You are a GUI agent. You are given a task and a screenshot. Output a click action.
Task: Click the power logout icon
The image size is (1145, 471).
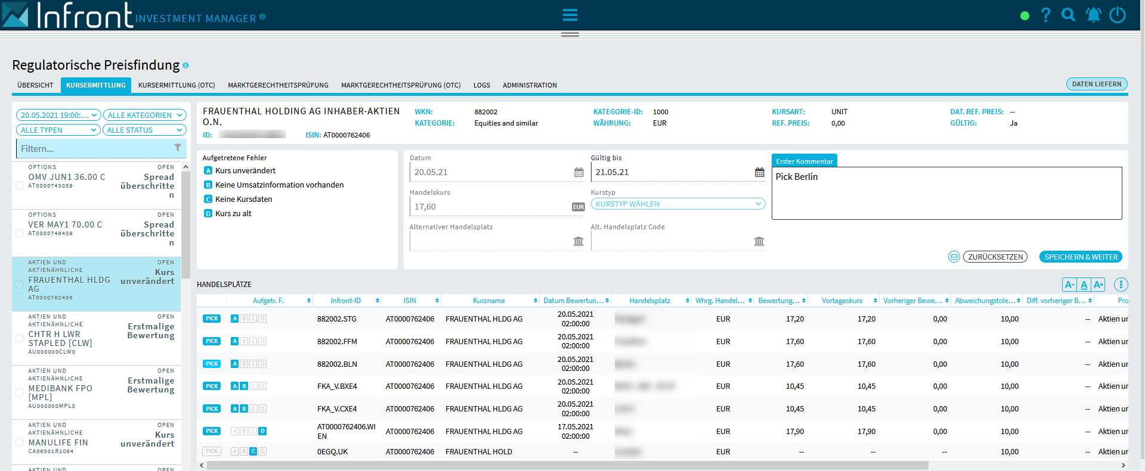(1118, 15)
